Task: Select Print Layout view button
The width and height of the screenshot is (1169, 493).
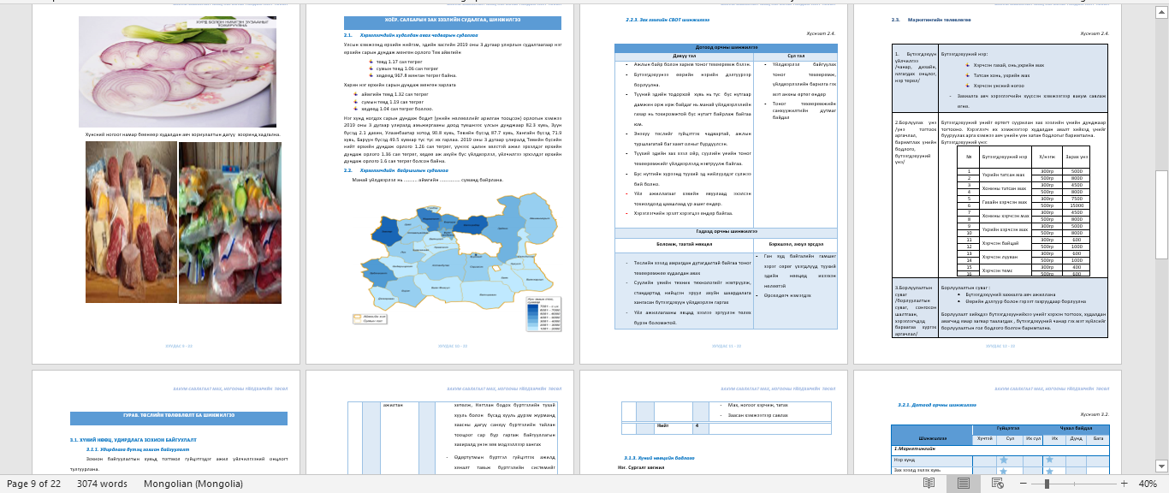Action: (963, 484)
